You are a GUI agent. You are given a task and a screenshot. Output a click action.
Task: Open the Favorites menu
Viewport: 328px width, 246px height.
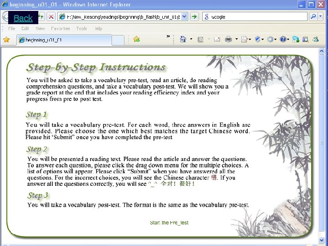tap(61, 28)
